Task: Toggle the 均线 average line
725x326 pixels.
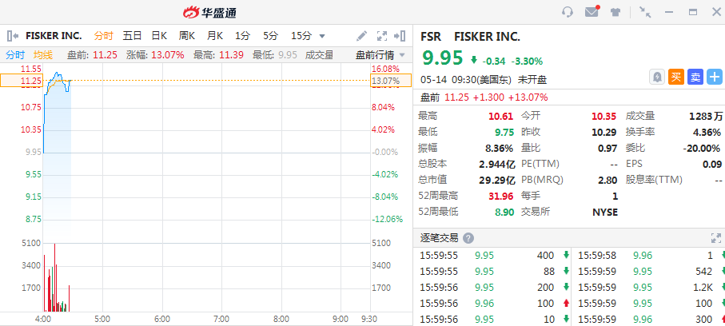Action: [43, 55]
